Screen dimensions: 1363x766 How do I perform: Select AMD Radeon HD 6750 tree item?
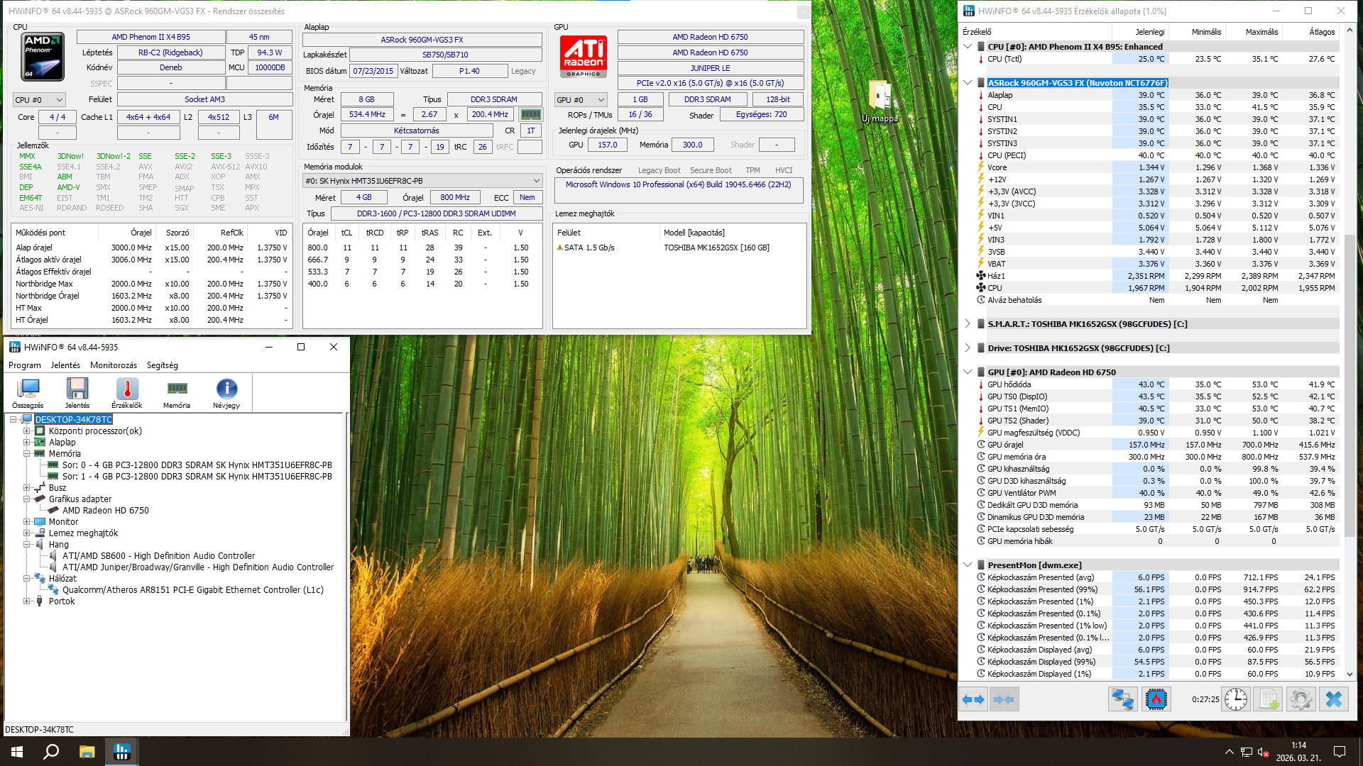point(105,511)
